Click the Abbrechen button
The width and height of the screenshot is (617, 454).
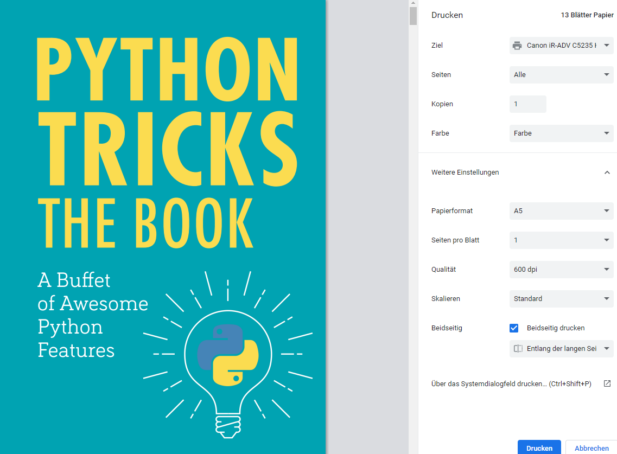coord(591,447)
